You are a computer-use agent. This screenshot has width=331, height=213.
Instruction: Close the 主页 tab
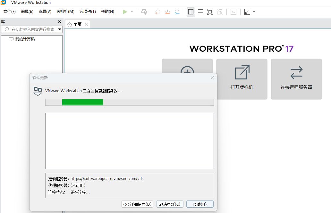tap(86, 24)
